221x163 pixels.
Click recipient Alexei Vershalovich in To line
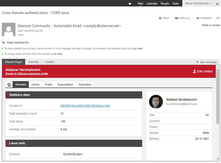tap(18, 43)
